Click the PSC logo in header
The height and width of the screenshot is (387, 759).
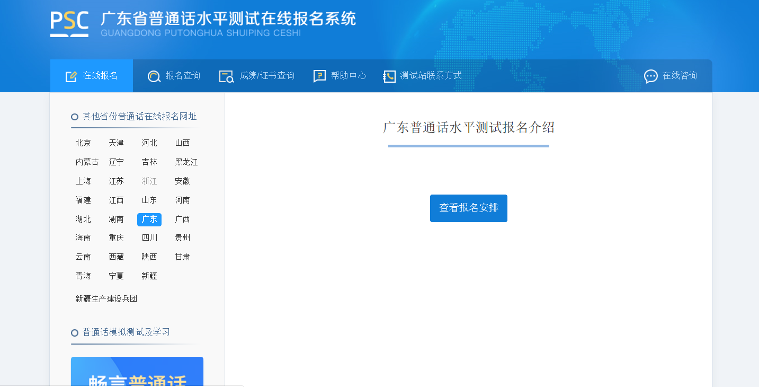tap(69, 24)
